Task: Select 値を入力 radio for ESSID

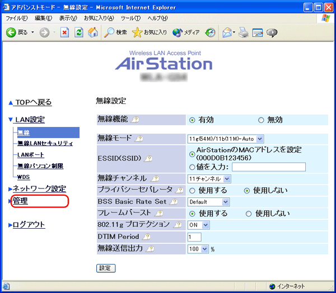Action: point(193,167)
